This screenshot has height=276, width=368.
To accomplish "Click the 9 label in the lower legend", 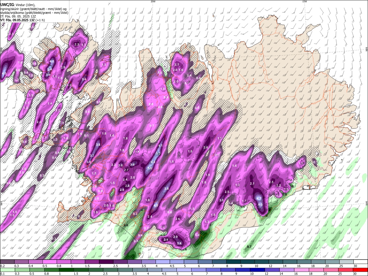I will click(x=236, y=274).
